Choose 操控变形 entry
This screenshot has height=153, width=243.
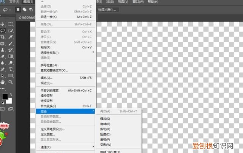[x=66, y=96]
